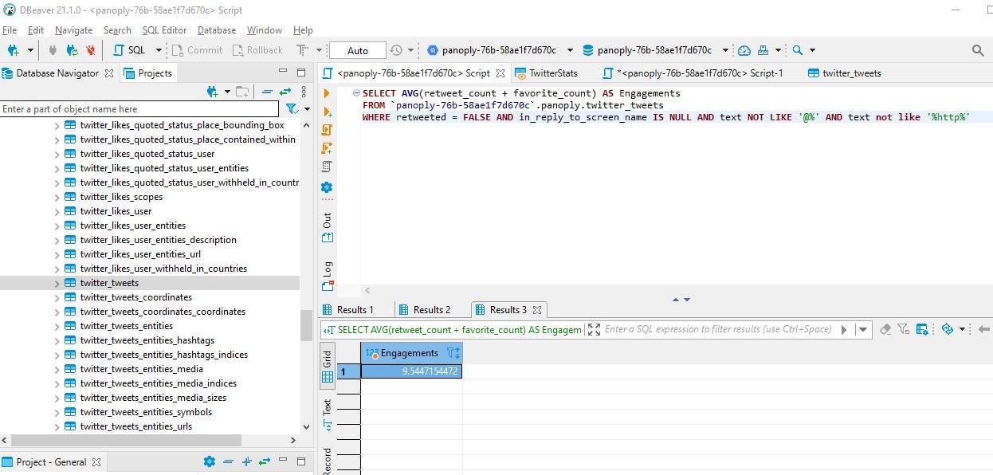This screenshot has width=993, height=475.
Task: Click the main toolbar search magnifier
Action: click(798, 50)
